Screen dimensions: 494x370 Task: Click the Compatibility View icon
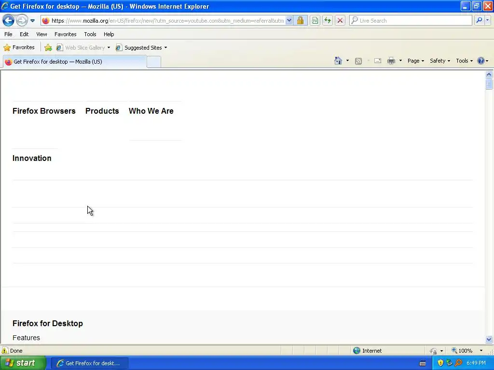coord(315,20)
